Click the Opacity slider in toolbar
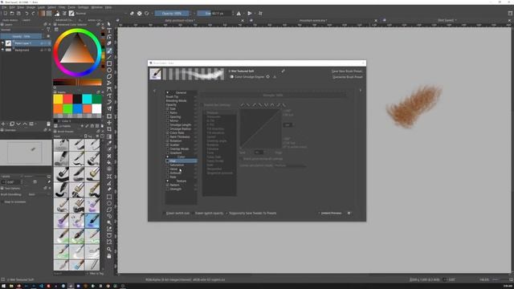 click(x=171, y=14)
